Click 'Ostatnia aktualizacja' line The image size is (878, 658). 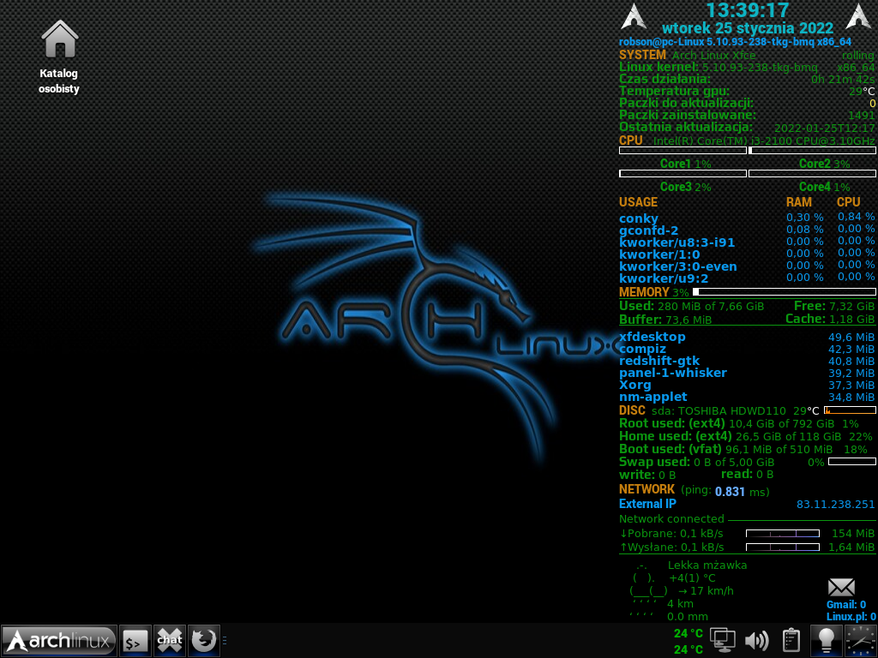747,127
